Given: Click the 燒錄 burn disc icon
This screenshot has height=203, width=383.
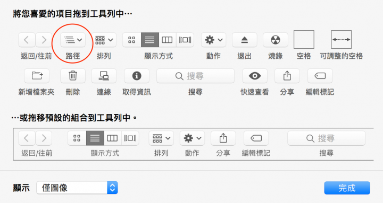Looking at the screenshot, I should pos(276,40).
